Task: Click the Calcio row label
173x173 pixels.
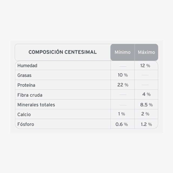Action: coord(24,115)
